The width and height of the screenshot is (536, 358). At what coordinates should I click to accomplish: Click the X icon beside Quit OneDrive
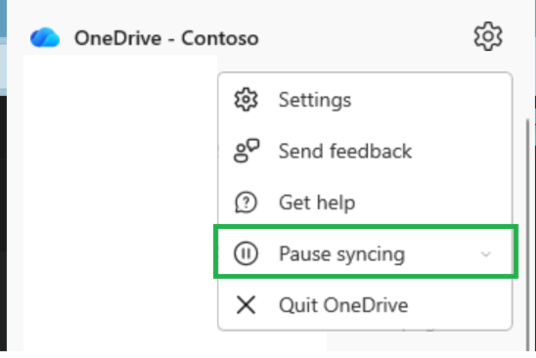246,305
